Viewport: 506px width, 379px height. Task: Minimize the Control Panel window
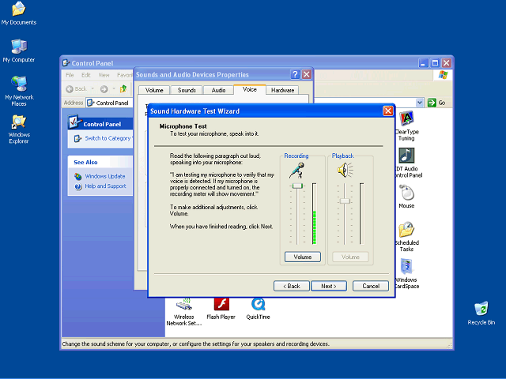424,63
